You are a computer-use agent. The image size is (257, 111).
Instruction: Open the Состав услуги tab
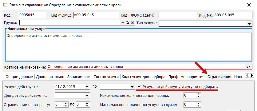click(106, 77)
